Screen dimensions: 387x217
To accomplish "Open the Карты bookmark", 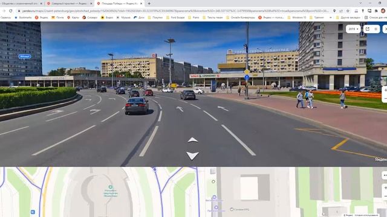I will click(73, 17).
